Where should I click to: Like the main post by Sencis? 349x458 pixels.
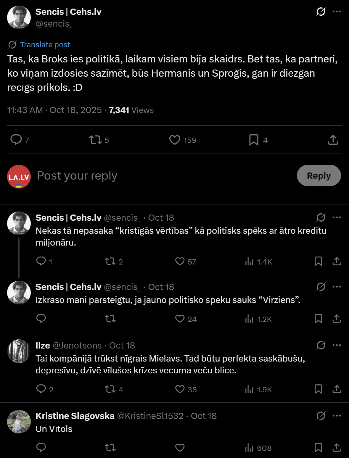pyautogui.click(x=175, y=140)
